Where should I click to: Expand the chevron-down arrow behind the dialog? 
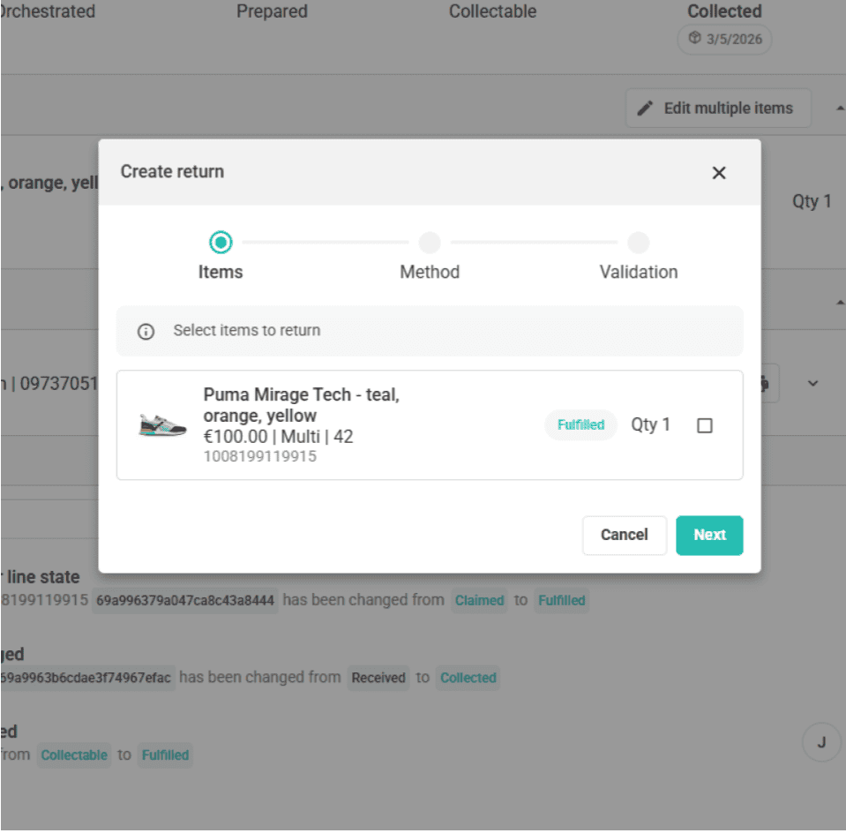813,384
